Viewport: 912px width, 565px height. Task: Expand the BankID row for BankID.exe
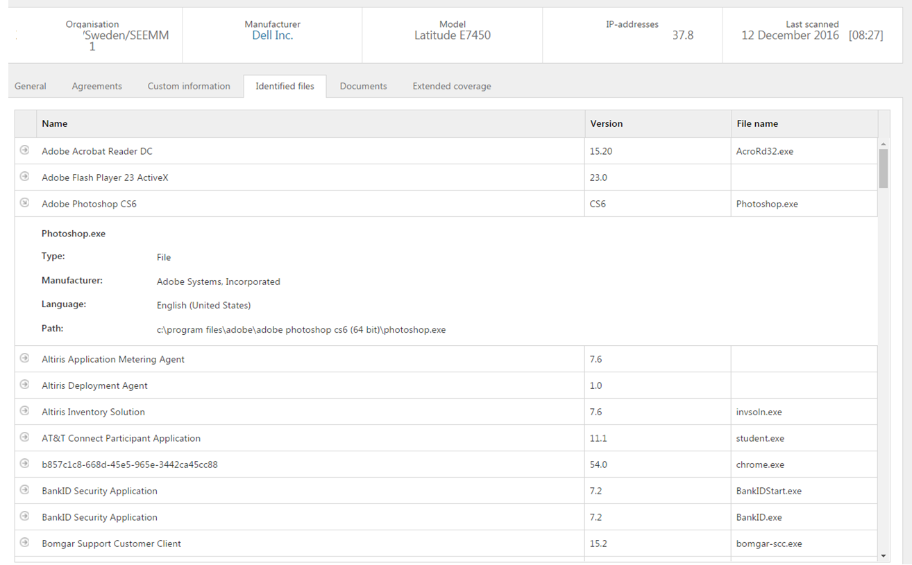pyautogui.click(x=25, y=516)
